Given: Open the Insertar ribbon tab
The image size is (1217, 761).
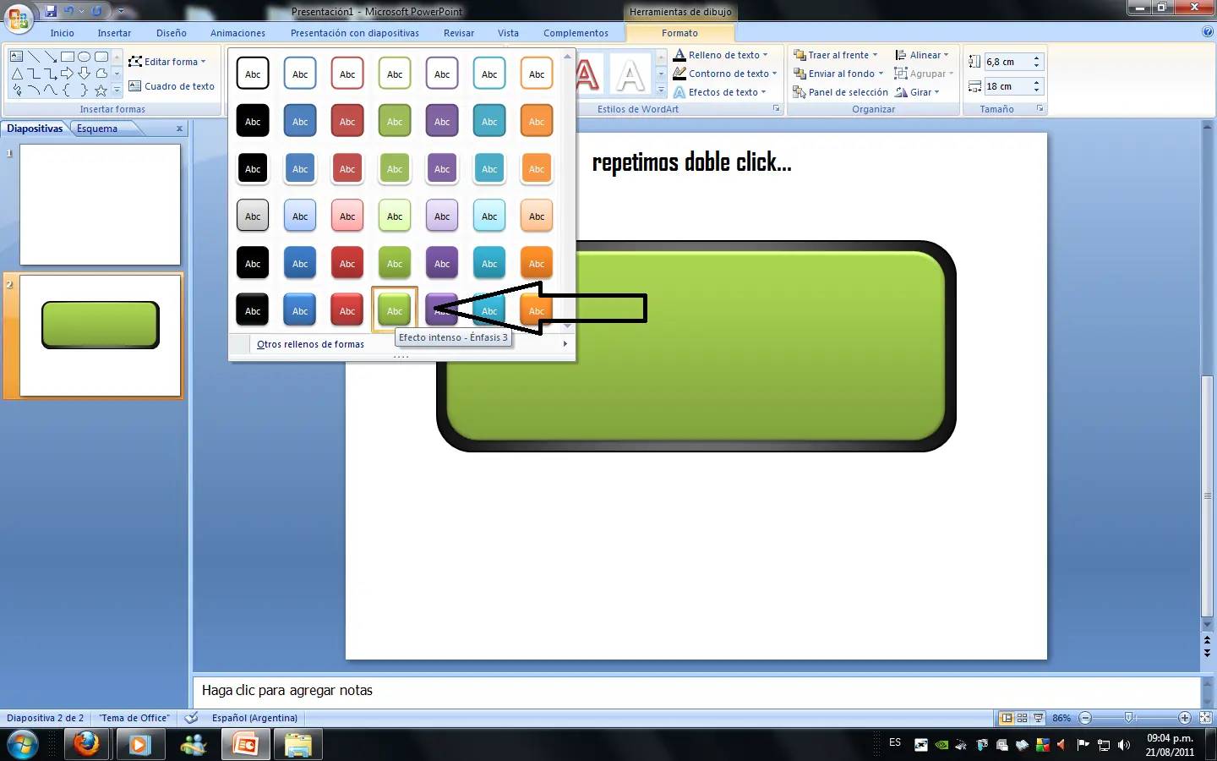Looking at the screenshot, I should coord(114,33).
